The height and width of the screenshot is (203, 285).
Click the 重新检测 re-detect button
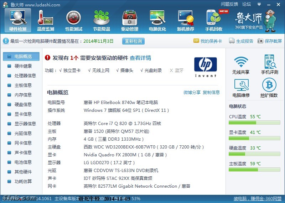(133, 41)
